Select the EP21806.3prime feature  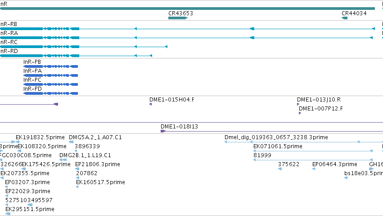(77, 169)
